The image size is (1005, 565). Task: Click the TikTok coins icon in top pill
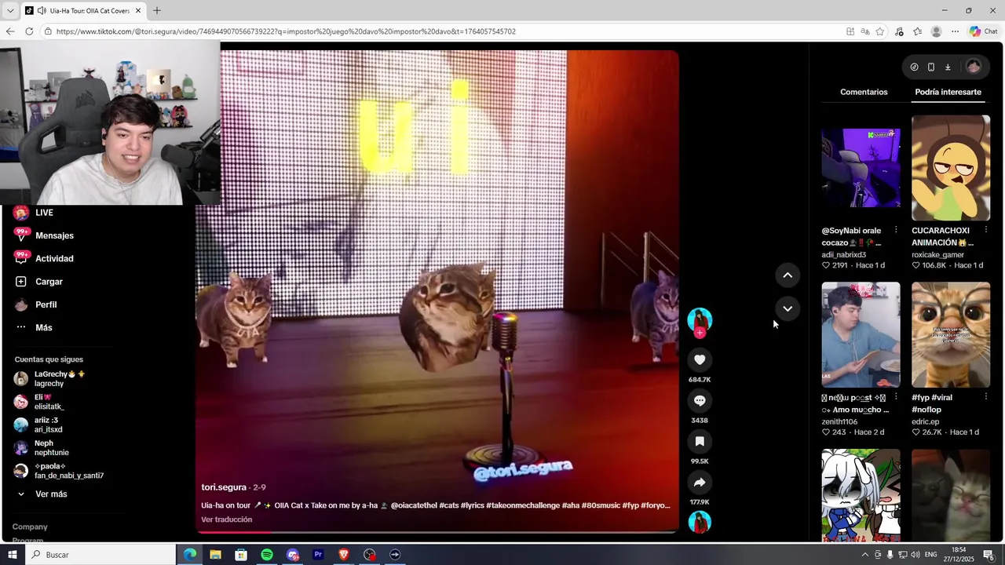(x=914, y=67)
